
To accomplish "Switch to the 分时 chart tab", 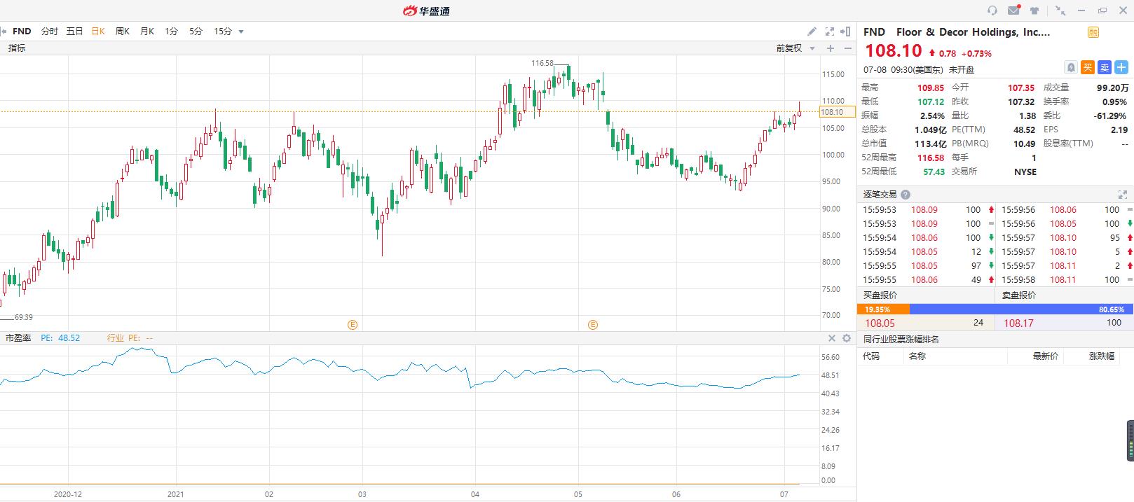I will tap(49, 32).
